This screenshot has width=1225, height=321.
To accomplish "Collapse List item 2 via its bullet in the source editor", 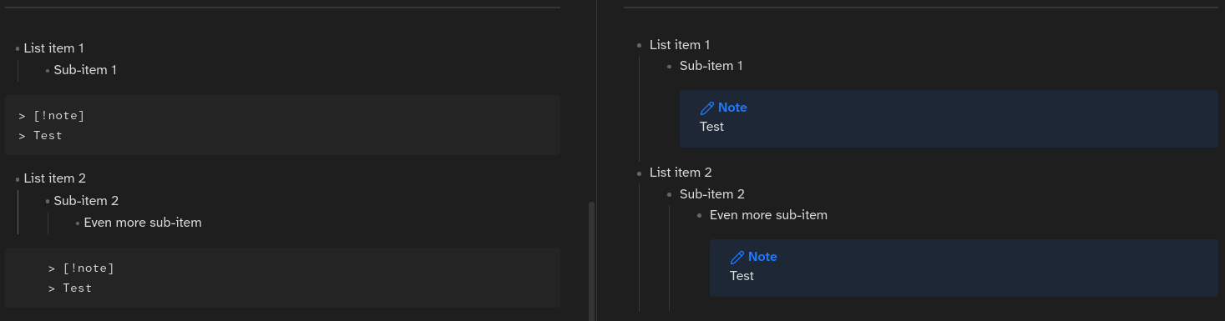I will [18, 178].
